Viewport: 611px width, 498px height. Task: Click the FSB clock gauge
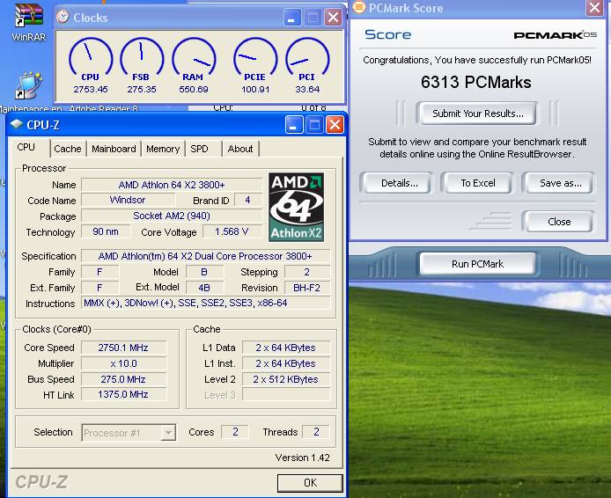click(x=142, y=56)
